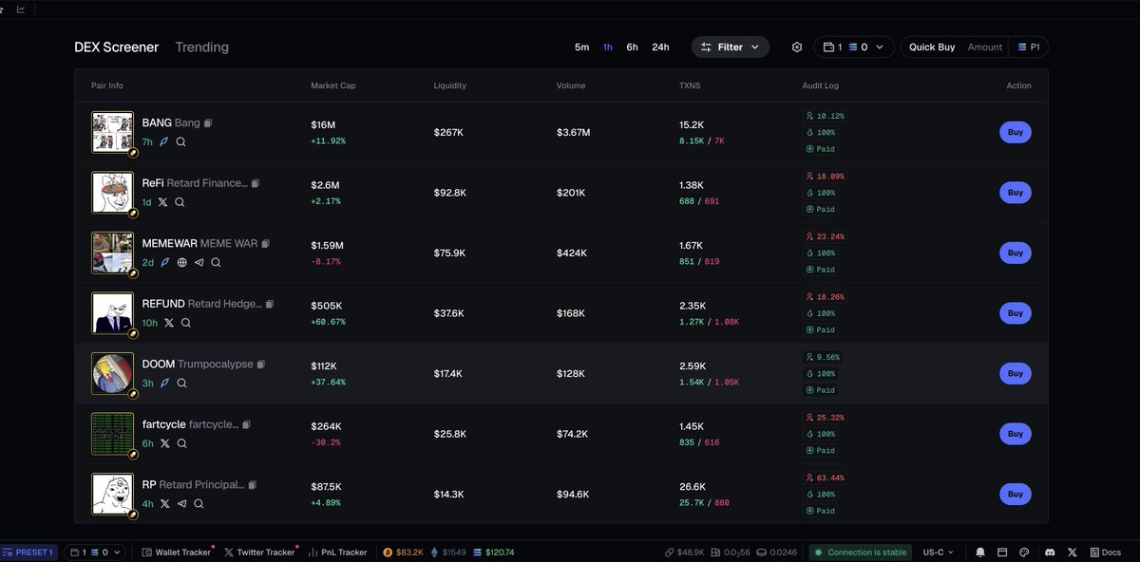Open the fartcycle token thumbnail
This screenshot has height=562, width=1140.
[112, 434]
